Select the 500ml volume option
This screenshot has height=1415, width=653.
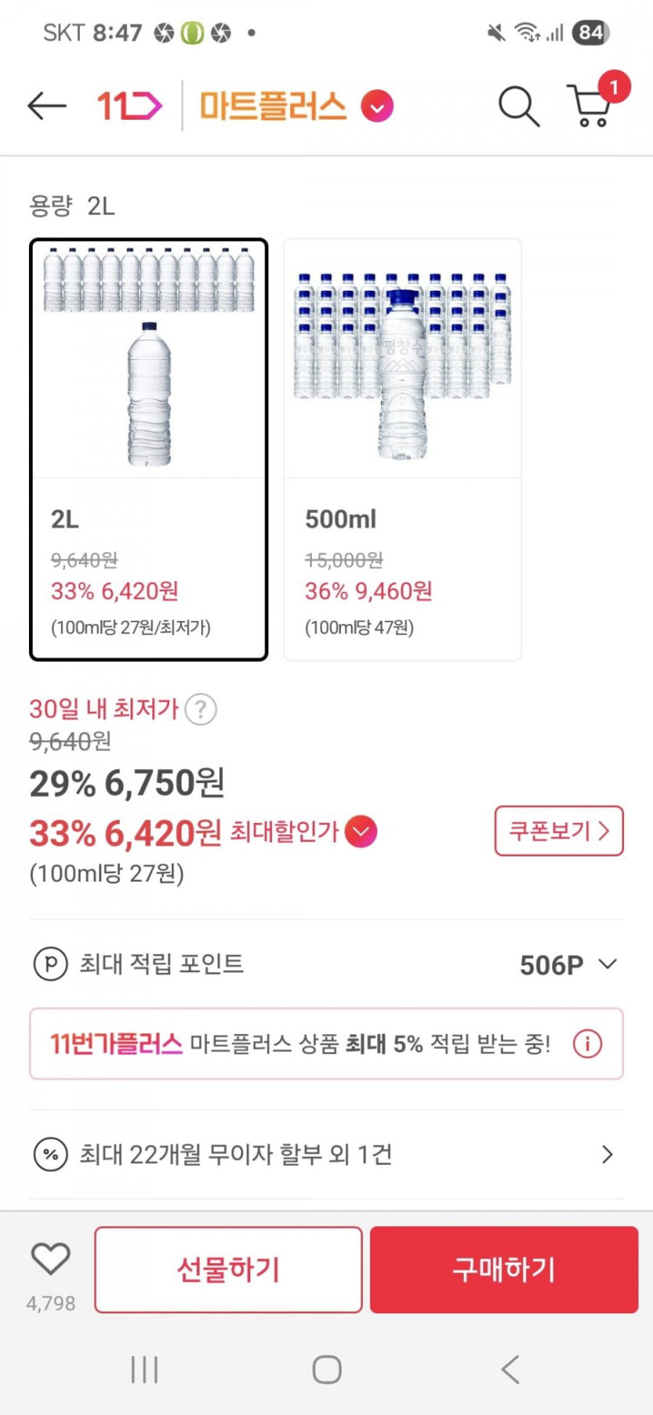pyautogui.click(x=402, y=450)
